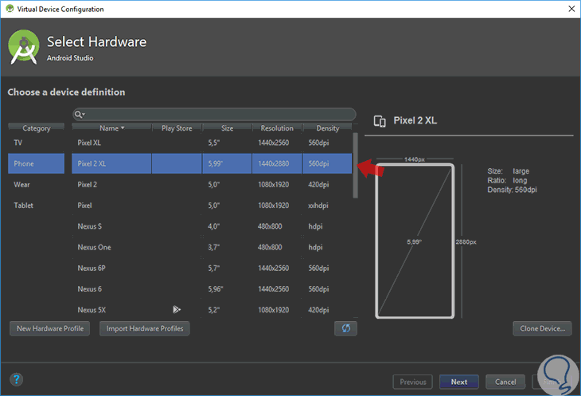This screenshot has width=581, height=396.
Task: Open search options dropdown arrow
Action: (84, 114)
